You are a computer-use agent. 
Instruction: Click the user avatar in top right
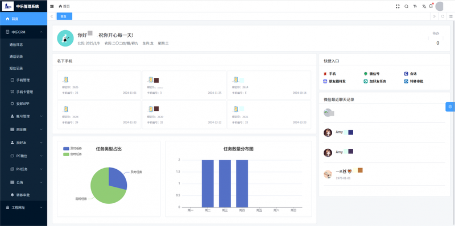pyautogui.click(x=439, y=6)
